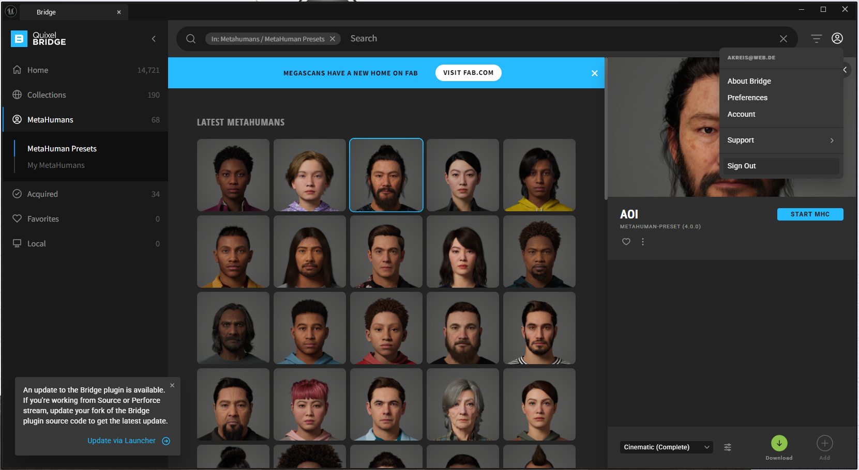Open the Cinematic (Complete) quality dropdown
Image resolution: width=859 pixels, height=470 pixels.
(666, 447)
